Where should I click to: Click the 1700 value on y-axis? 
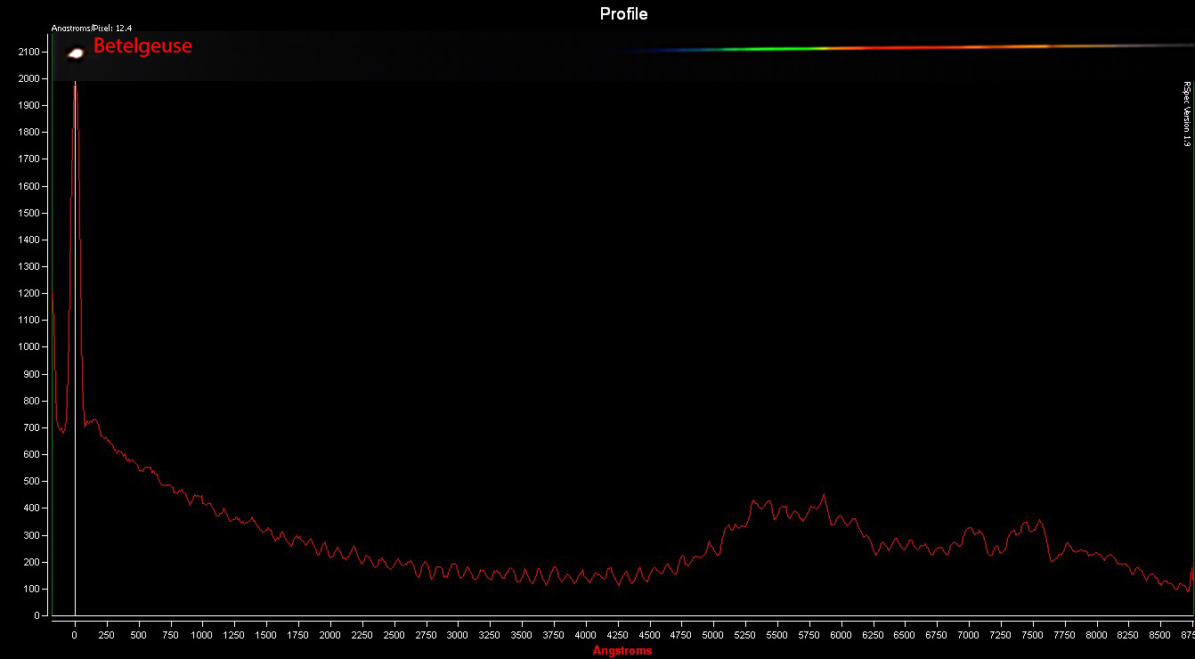point(29,159)
